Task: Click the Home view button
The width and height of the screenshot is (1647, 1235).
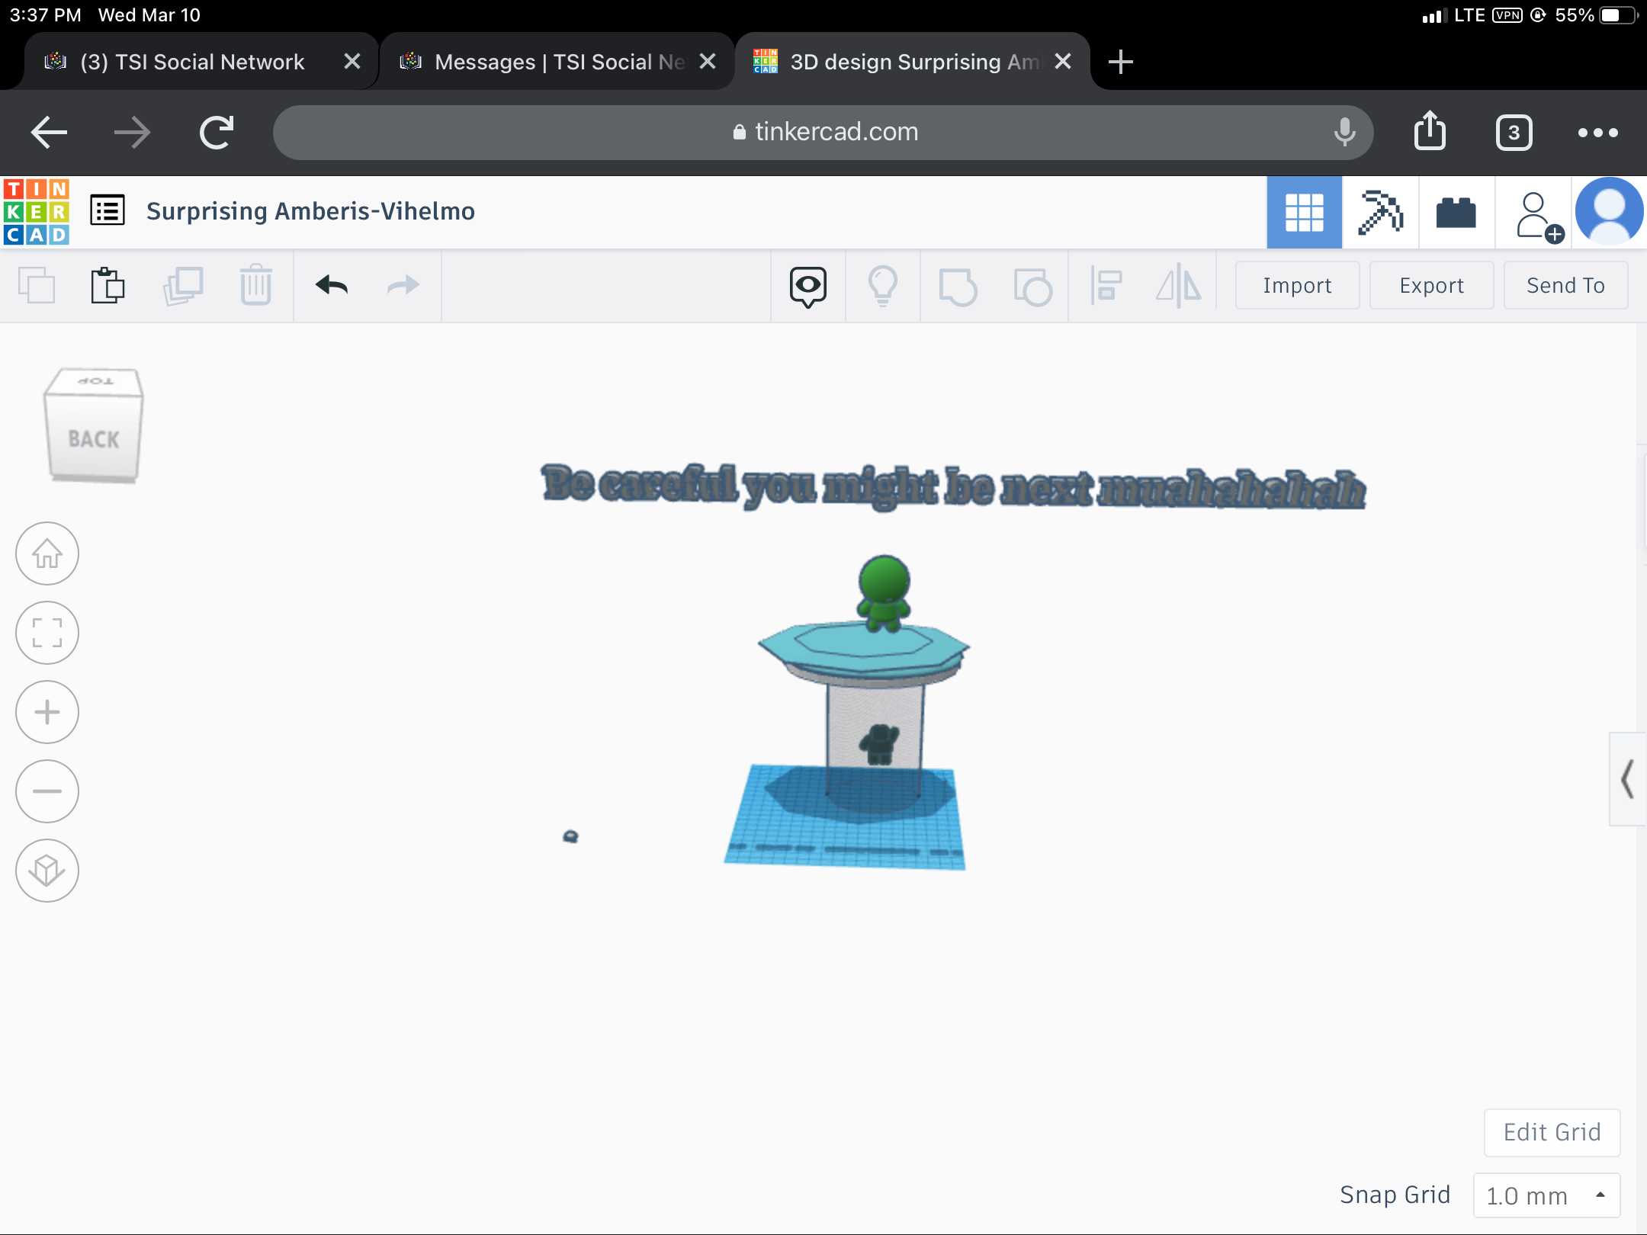Action: click(x=47, y=553)
